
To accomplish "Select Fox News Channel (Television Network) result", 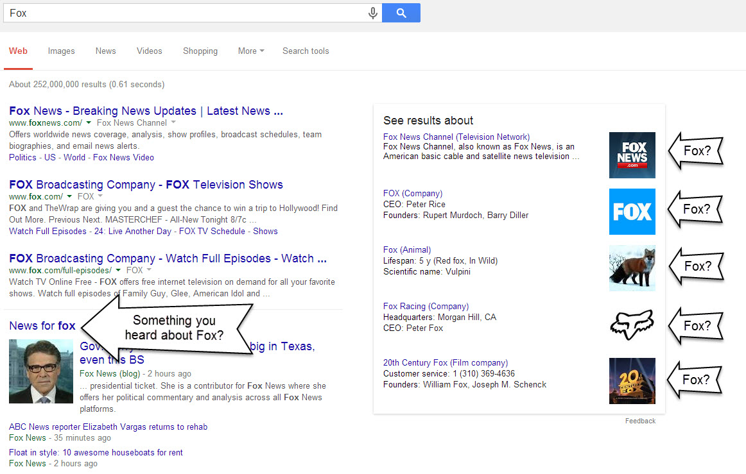I will tap(456, 137).
